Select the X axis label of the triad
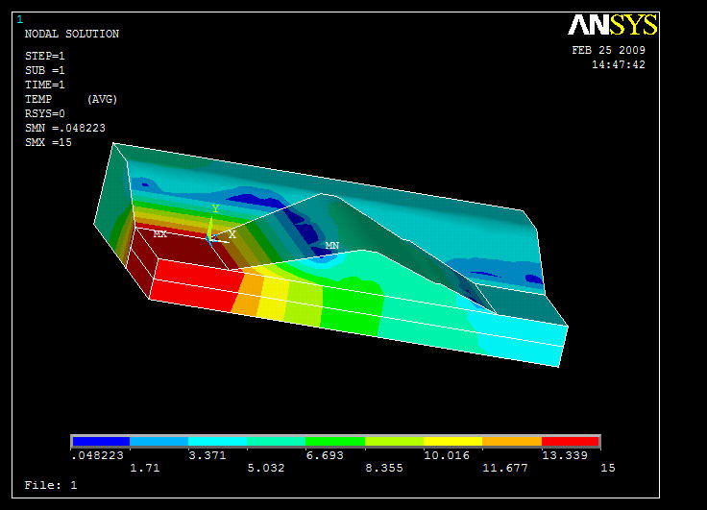This screenshot has height=510, width=707. [232, 234]
